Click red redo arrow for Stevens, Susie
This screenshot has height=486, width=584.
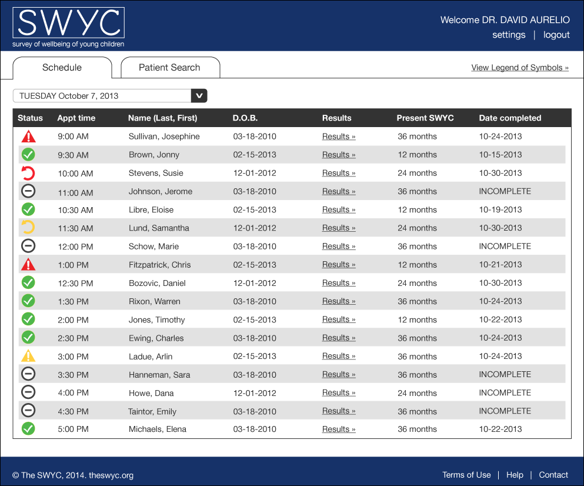coord(28,173)
